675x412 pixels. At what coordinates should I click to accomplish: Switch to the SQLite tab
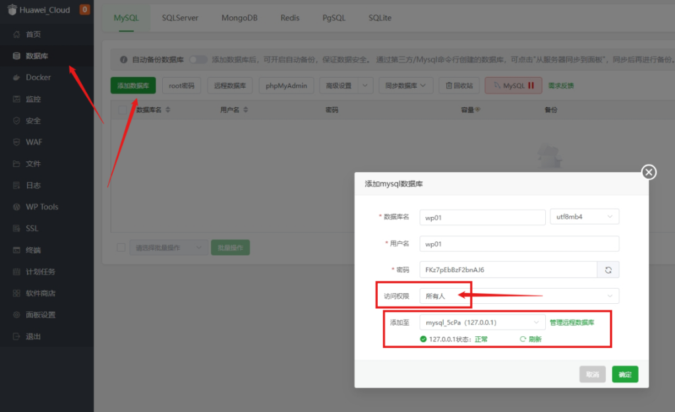(380, 18)
